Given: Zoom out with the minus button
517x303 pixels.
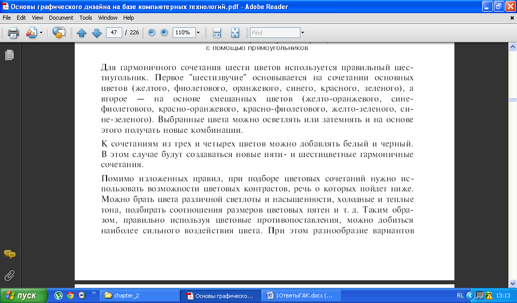Looking at the screenshot, I should 151,32.
